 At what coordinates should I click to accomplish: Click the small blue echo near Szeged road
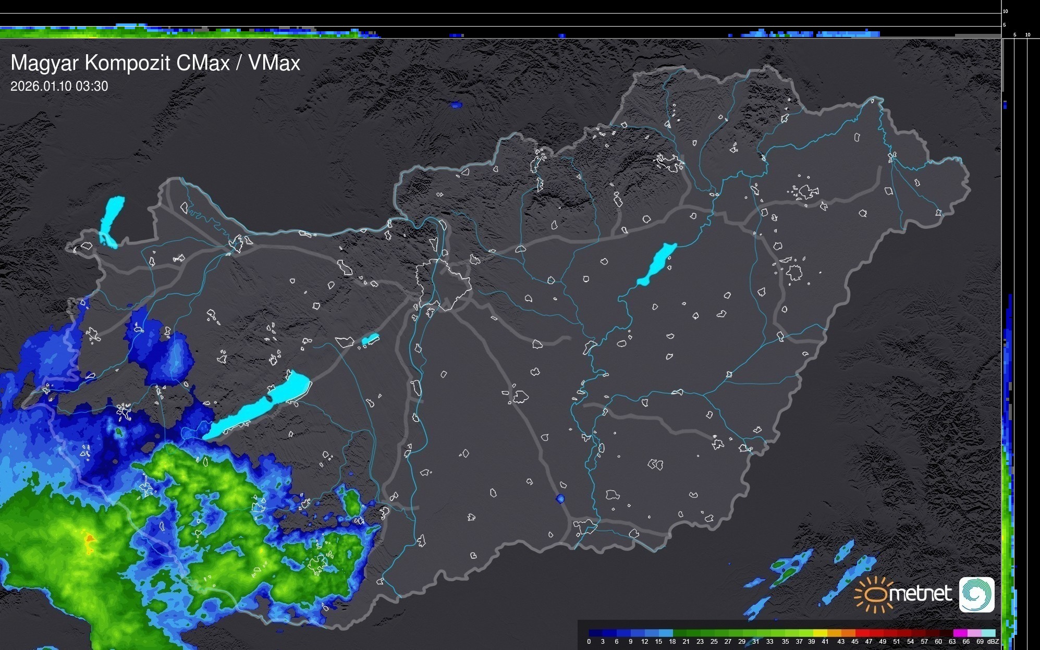560,499
